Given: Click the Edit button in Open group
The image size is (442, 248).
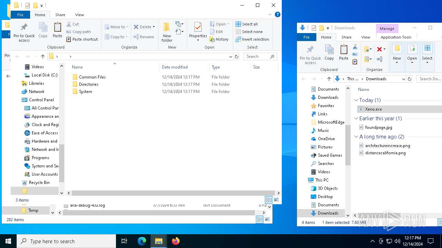Looking at the screenshot, I should click(x=217, y=32).
